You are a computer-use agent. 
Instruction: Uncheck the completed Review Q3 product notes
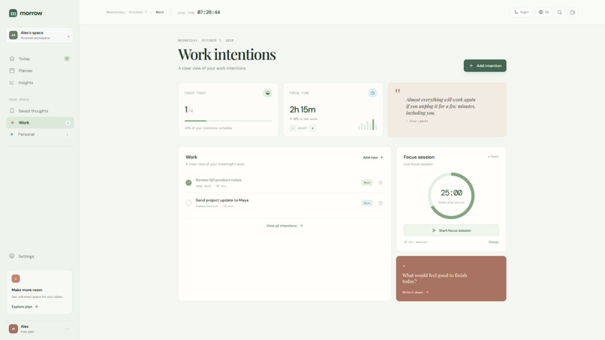[x=188, y=182]
